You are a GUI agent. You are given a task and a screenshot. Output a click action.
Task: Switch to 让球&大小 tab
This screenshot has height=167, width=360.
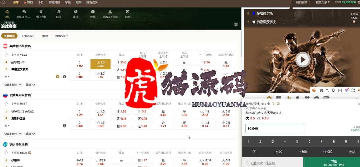coord(29,36)
